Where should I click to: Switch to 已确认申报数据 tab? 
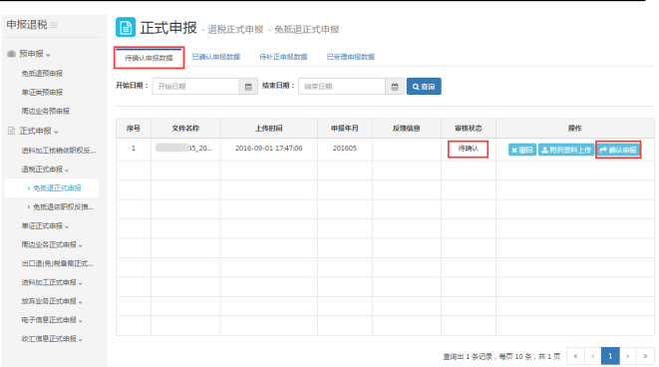(x=216, y=57)
